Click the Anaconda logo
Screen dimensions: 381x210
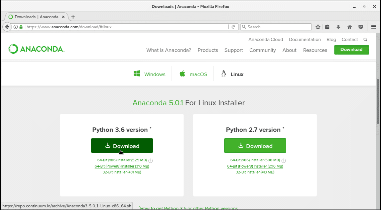coord(36,49)
